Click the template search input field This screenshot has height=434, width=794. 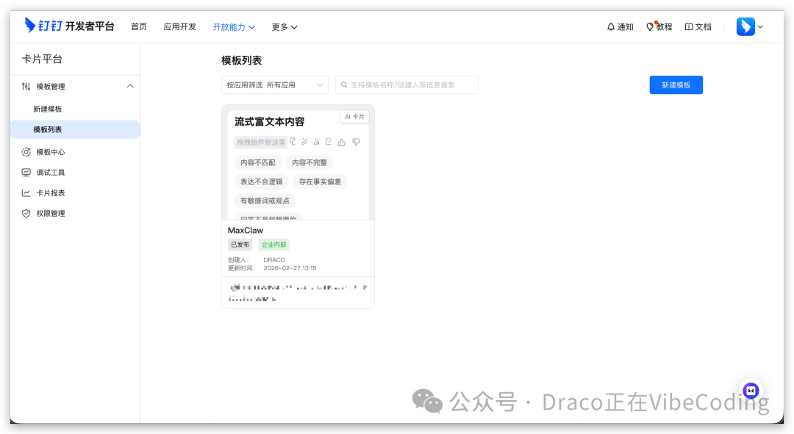click(x=407, y=84)
